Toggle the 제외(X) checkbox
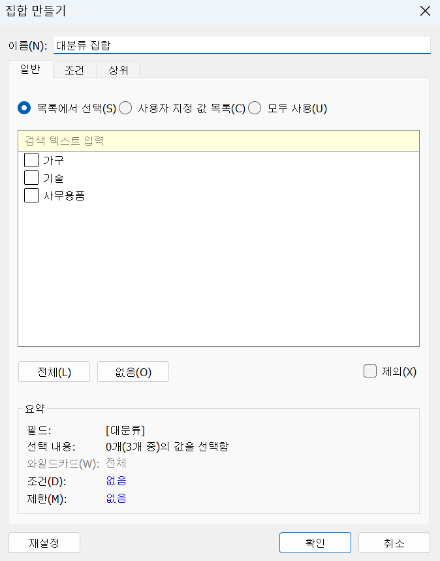The width and height of the screenshot is (440, 561). 370,372
